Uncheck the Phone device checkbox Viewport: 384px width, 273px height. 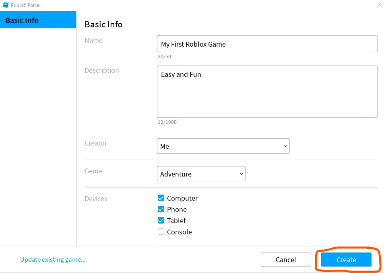tap(161, 209)
